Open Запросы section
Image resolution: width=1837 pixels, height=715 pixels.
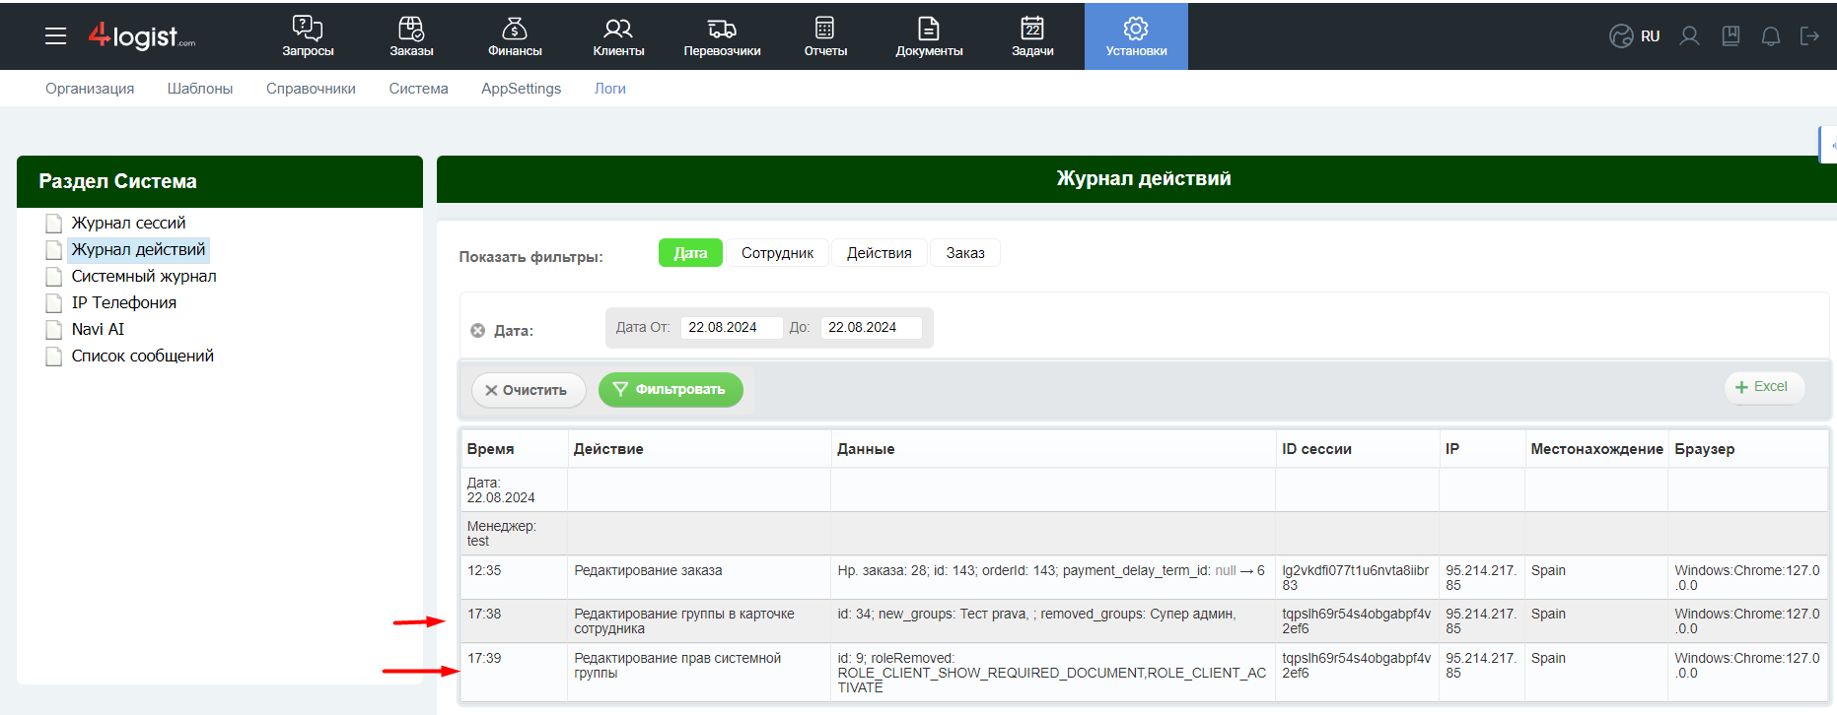tap(308, 36)
